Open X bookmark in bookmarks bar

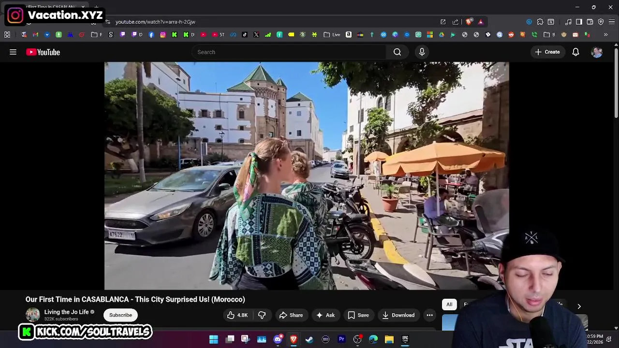tap(256, 35)
